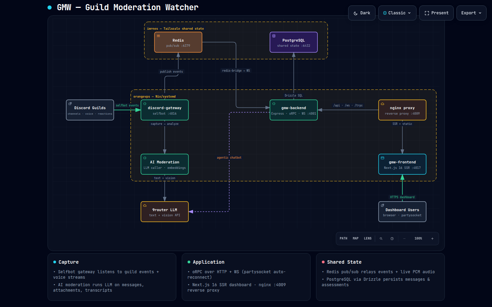This screenshot has height=307, width=492.
Task: Toggle LENS mode
Action: (368, 238)
